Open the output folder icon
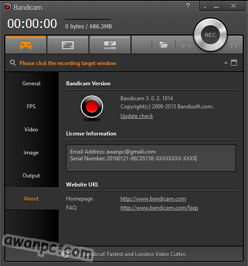 pos(163,45)
